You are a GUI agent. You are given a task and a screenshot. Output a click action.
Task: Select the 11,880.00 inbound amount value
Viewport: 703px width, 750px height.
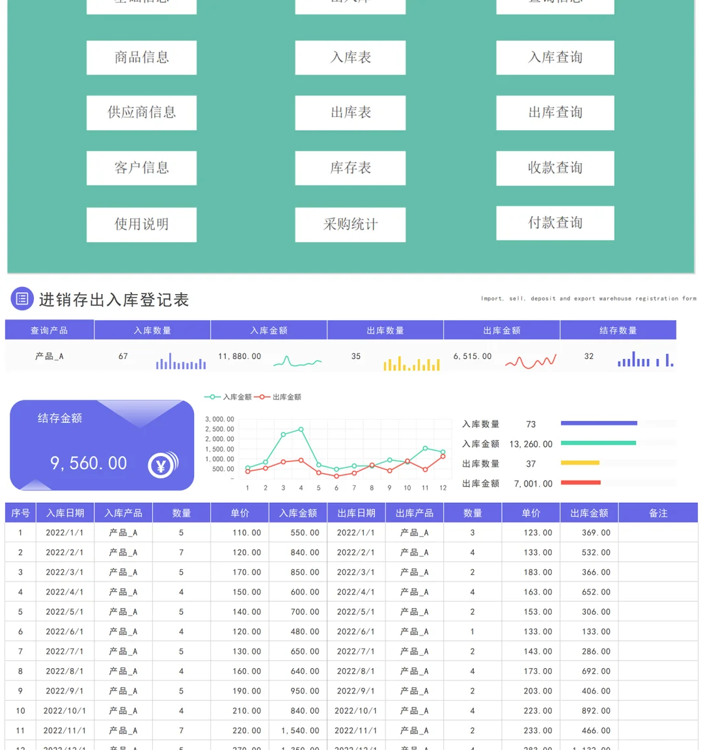240,356
